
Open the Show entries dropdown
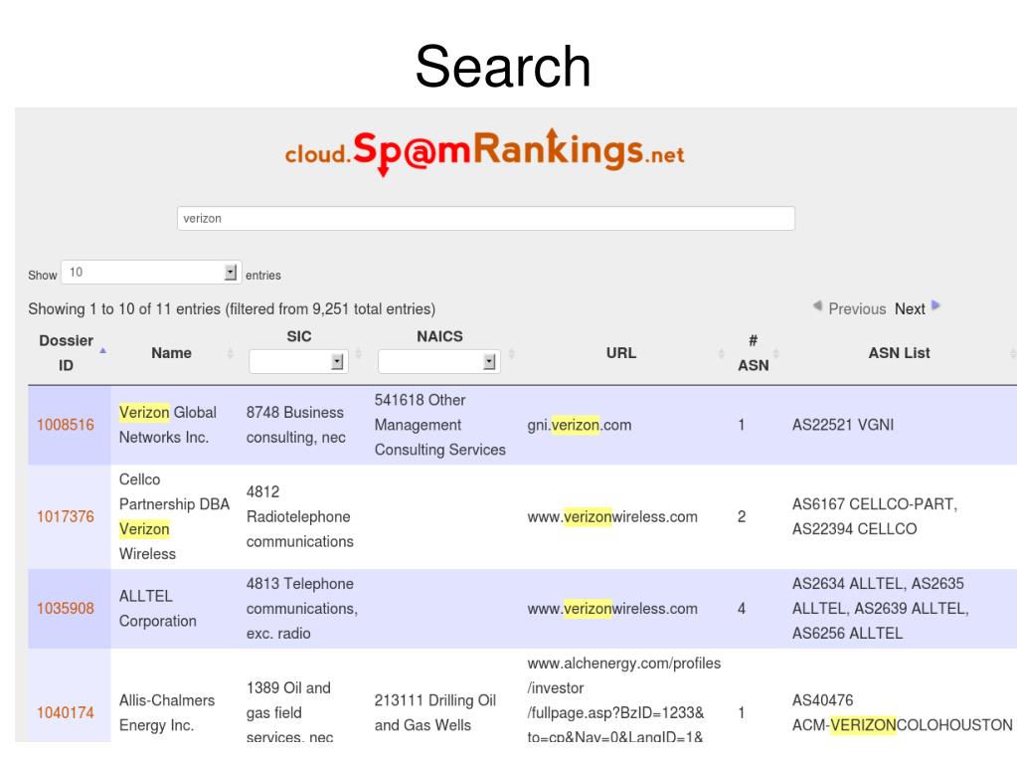151,272
